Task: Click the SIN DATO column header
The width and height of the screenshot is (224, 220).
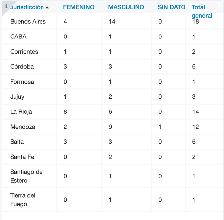Action: [171, 7]
